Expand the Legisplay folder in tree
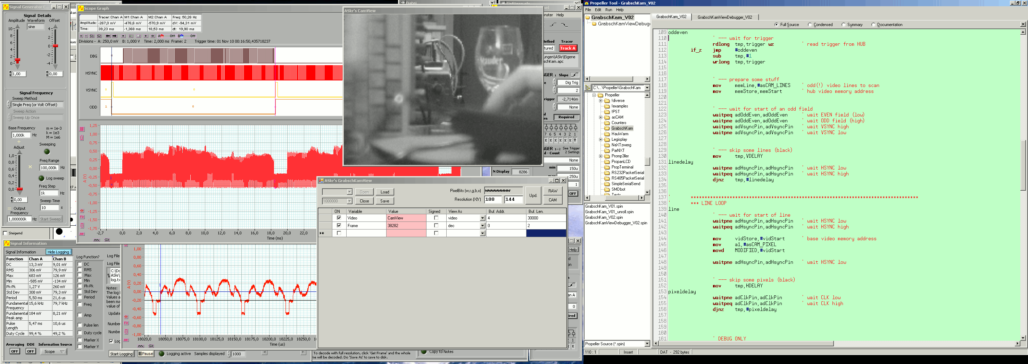 pos(600,139)
